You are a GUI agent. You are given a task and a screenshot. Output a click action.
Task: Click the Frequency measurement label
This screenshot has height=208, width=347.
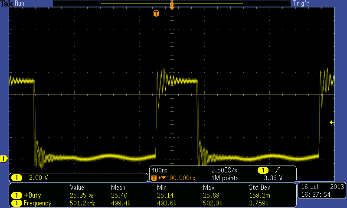38,203
